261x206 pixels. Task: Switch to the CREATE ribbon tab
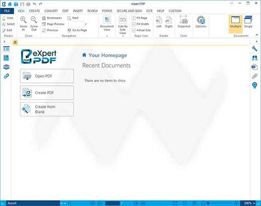(34, 11)
